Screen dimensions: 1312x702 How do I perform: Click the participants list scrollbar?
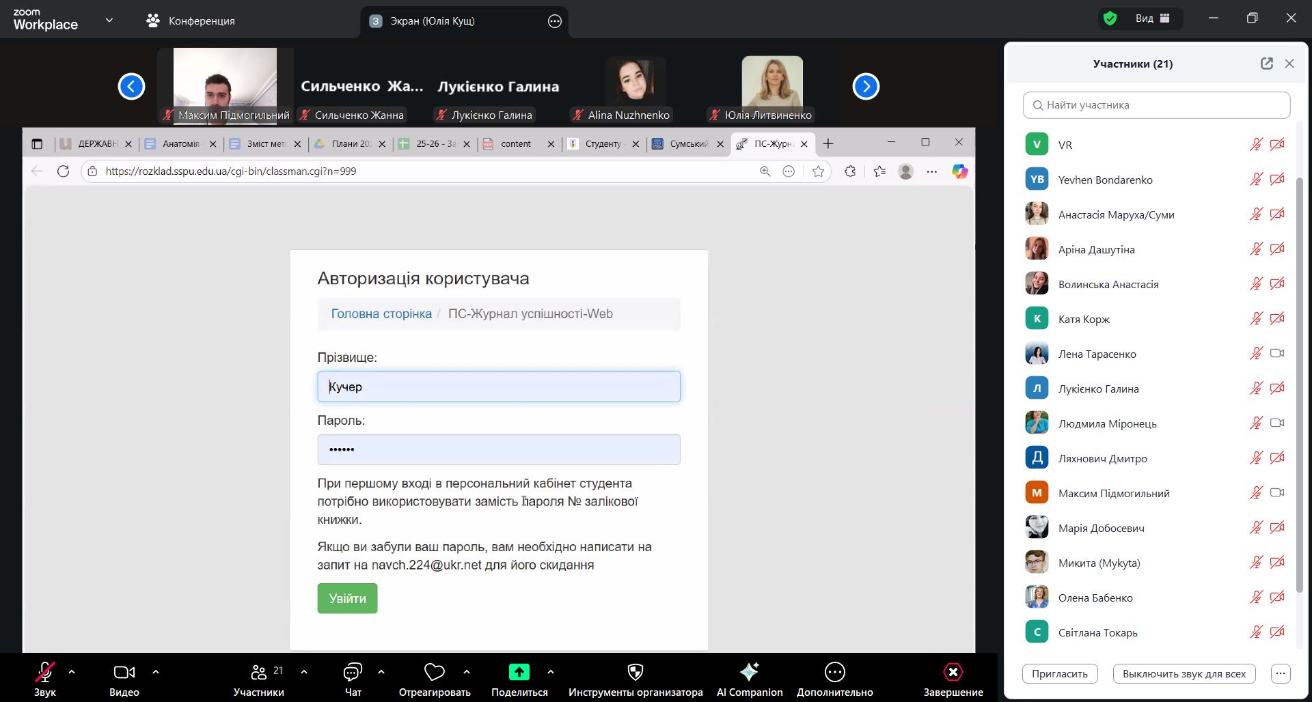coord(1299,382)
